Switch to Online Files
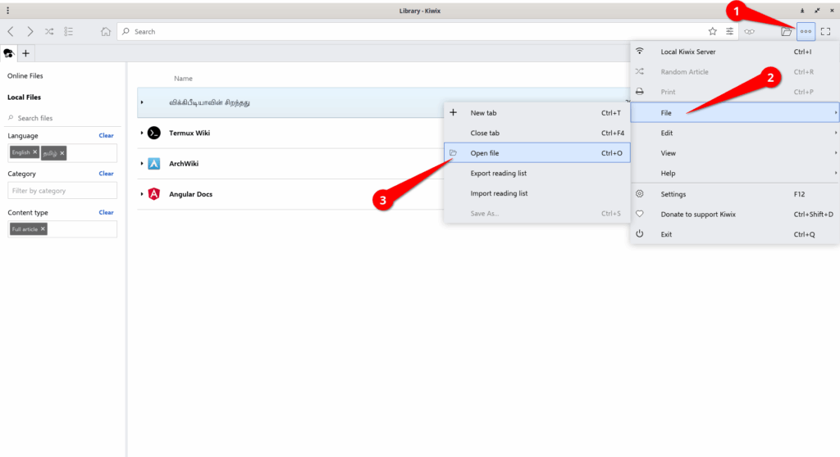The height and width of the screenshot is (457, 840). (25, 76)
